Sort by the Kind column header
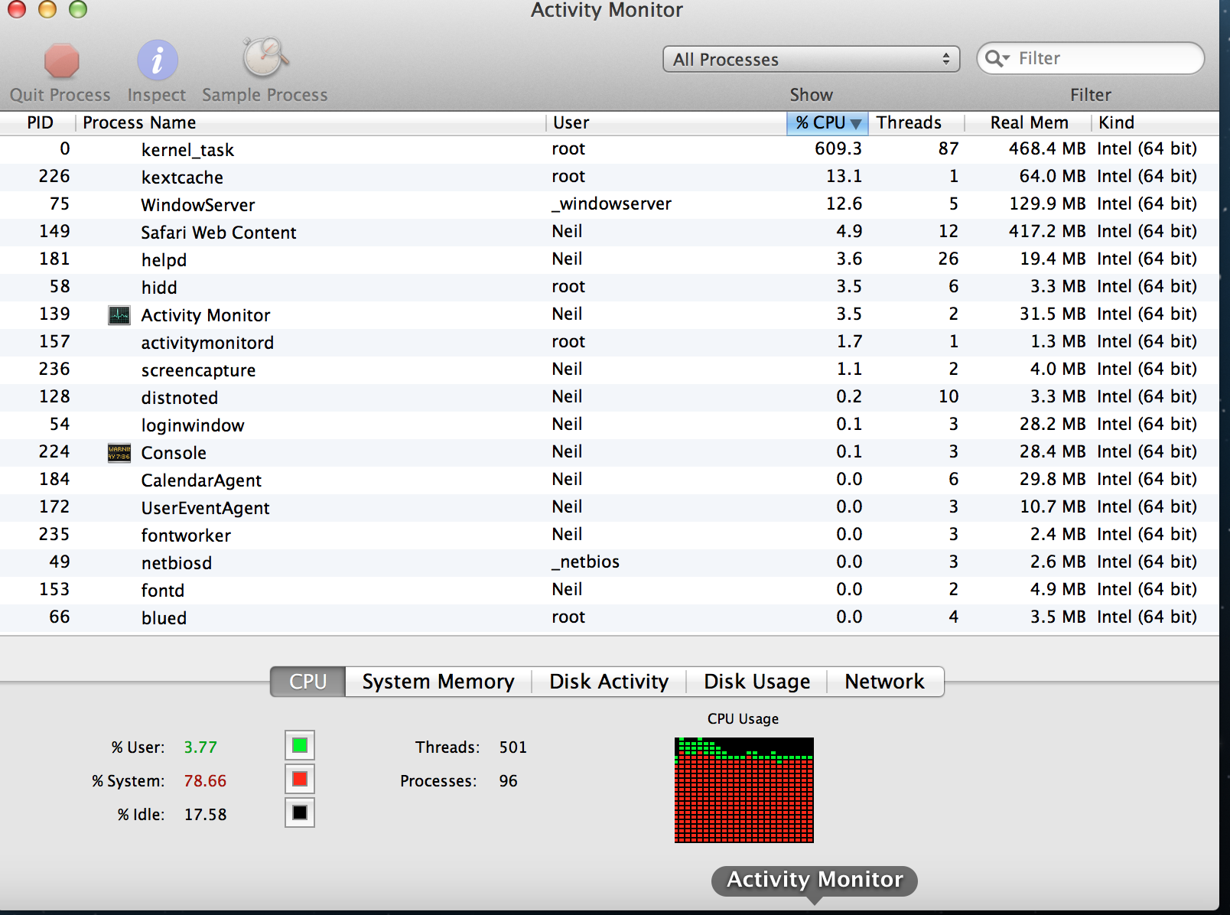 (1155, 123)
